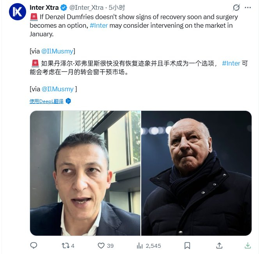Click the Grok slashed-circle icon
The image size is (259, 254).
coord(236,7)
